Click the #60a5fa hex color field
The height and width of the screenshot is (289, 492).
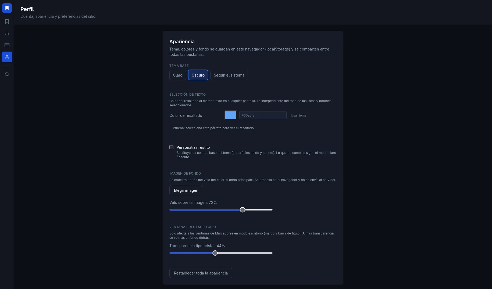point(263,115)
